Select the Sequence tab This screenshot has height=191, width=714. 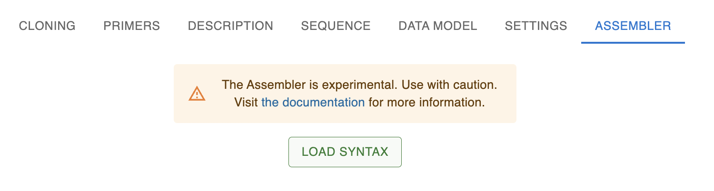(x=336, y=26)
